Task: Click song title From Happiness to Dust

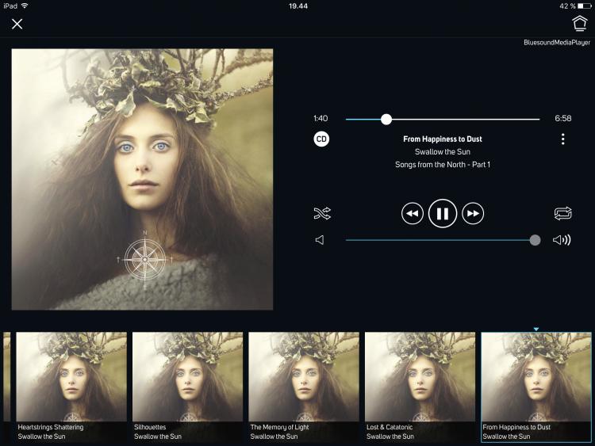Action: [443, 139]
